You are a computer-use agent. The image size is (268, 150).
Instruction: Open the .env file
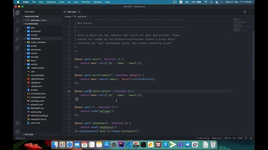33,72
